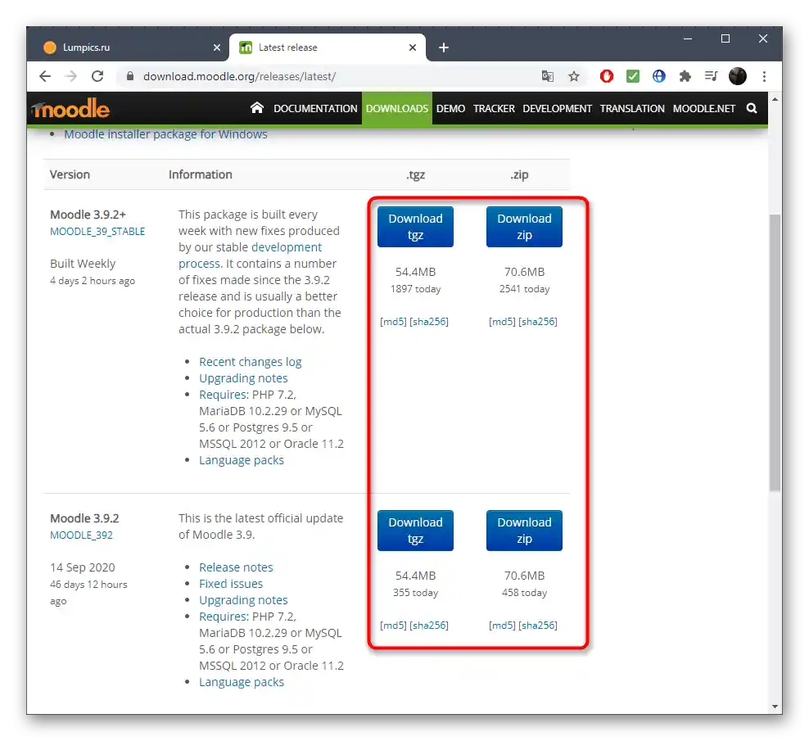Screen dimensions: 809x741
Task: Open the Fixed issues link
Action: coord(231,584)
